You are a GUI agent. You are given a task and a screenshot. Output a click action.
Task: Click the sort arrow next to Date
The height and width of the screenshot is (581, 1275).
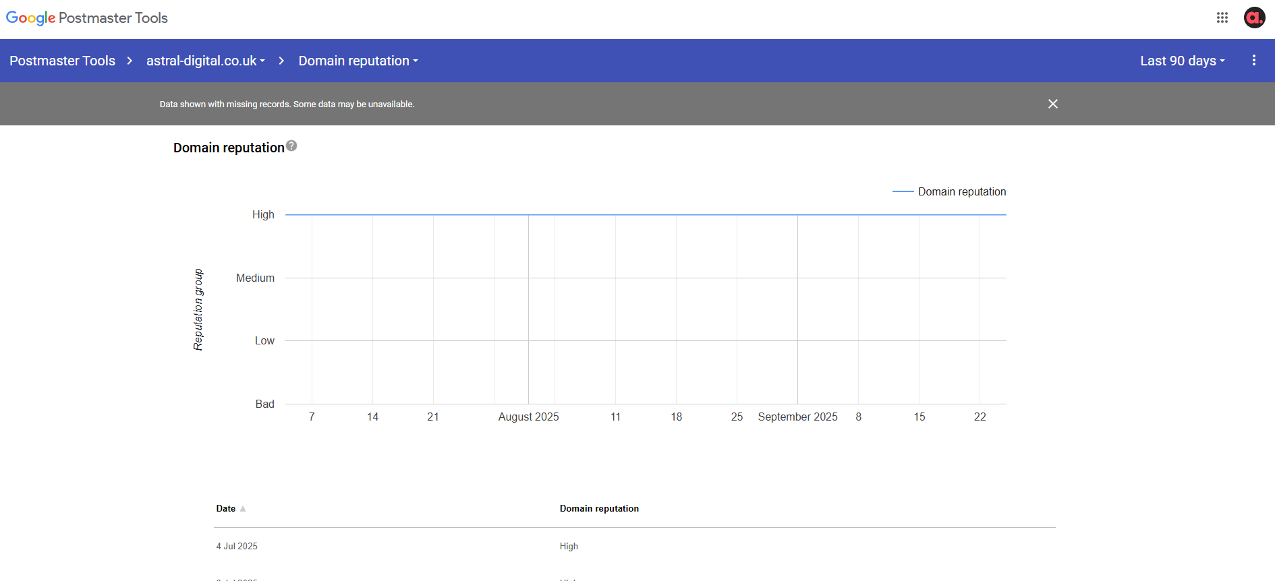click(243, 509)
